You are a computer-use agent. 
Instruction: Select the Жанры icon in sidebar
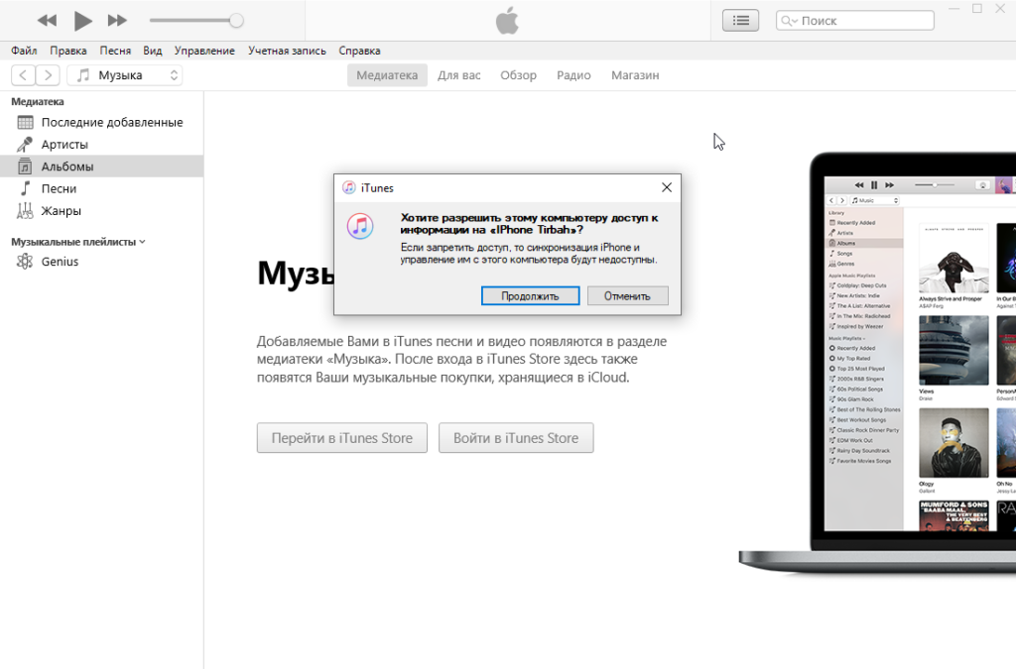25,210
